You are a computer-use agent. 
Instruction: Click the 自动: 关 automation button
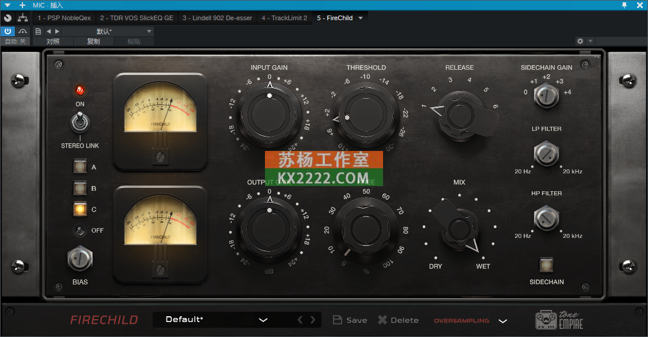coord(16,41)
